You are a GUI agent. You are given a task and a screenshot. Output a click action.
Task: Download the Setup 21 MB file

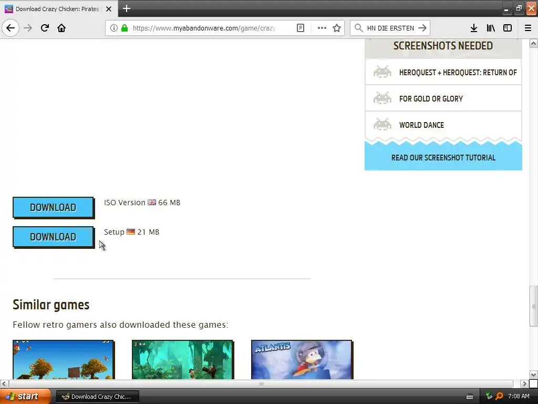53,237
